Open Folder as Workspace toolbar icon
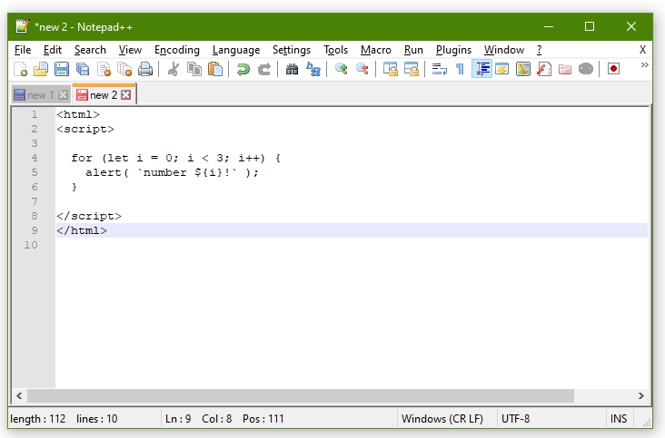This screenshot has height=438, width=665. click(x=565, y=69)
